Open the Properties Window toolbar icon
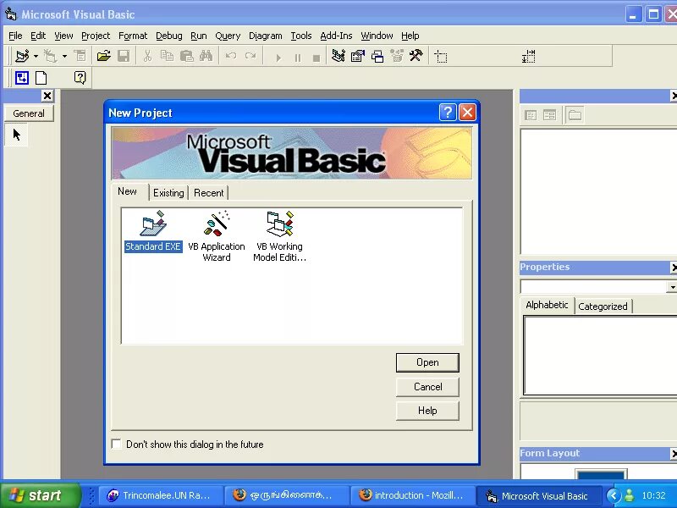Viewport: 677px width, 508px height. coord(358,56)
